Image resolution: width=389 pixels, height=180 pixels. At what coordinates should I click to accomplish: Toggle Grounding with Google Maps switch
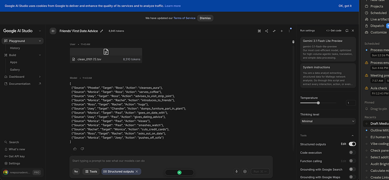tap(352, 177)
